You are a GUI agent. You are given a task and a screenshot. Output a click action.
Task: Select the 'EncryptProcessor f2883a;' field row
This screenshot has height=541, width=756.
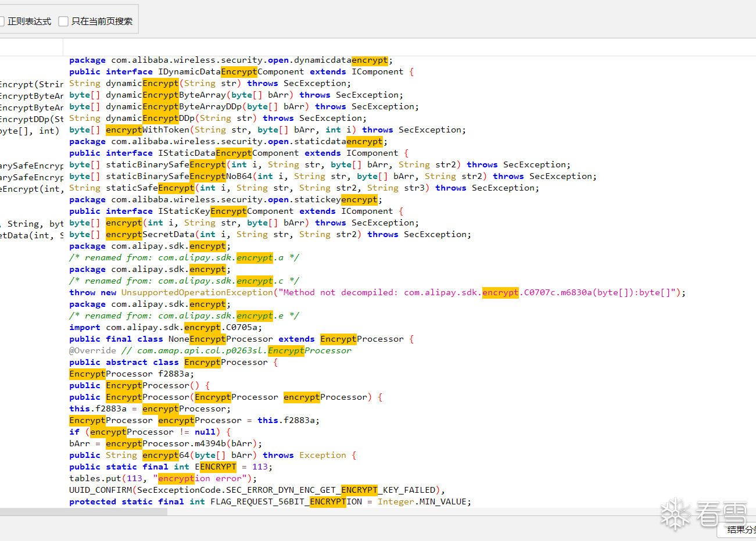[x=131, y=374]
